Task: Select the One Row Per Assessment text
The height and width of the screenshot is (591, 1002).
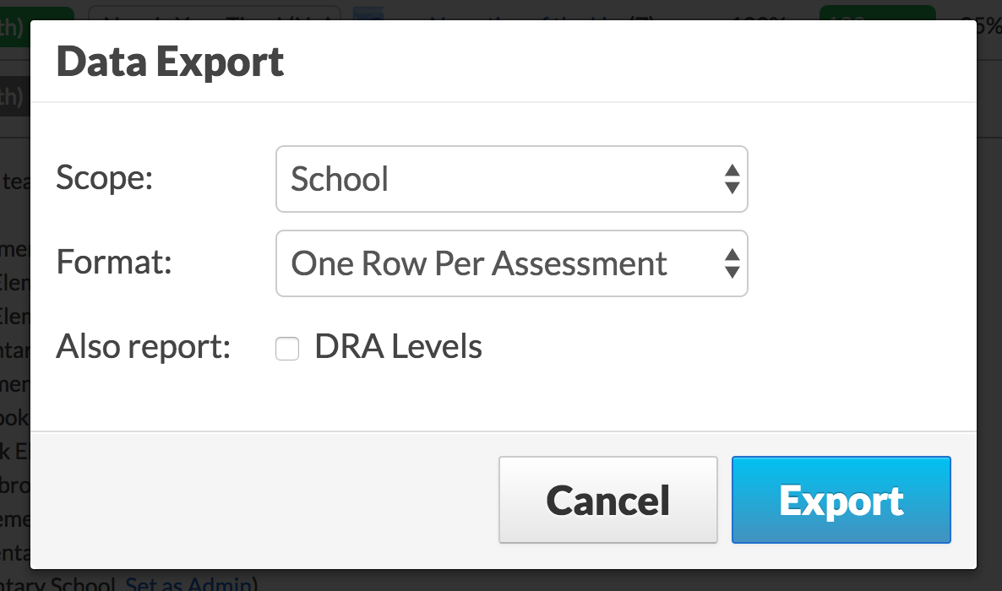Action: pyautogui.click(x=479, y=263)
